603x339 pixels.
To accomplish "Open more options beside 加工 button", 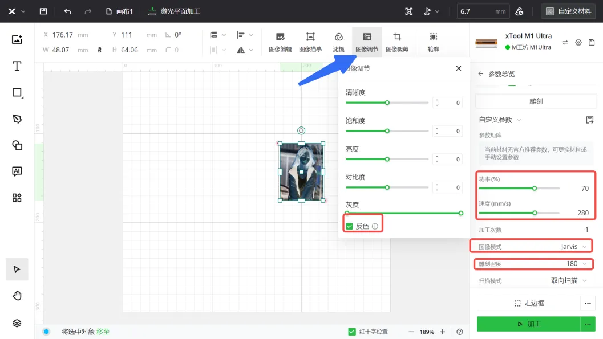I will [x=588, y=324].
